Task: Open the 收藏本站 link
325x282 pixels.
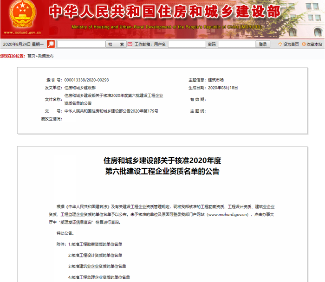Action: coord(314,45)
